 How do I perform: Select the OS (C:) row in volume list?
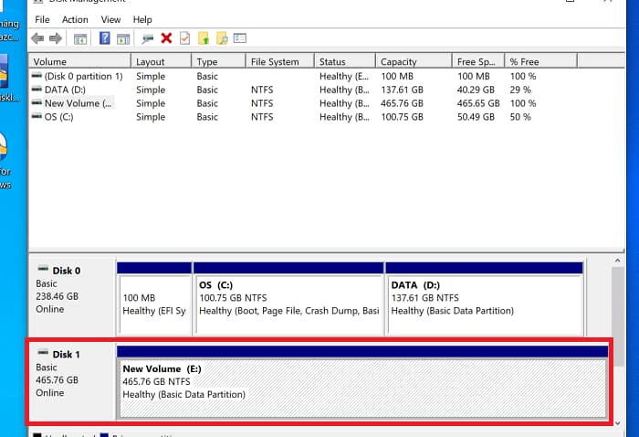tap(59, 117)
